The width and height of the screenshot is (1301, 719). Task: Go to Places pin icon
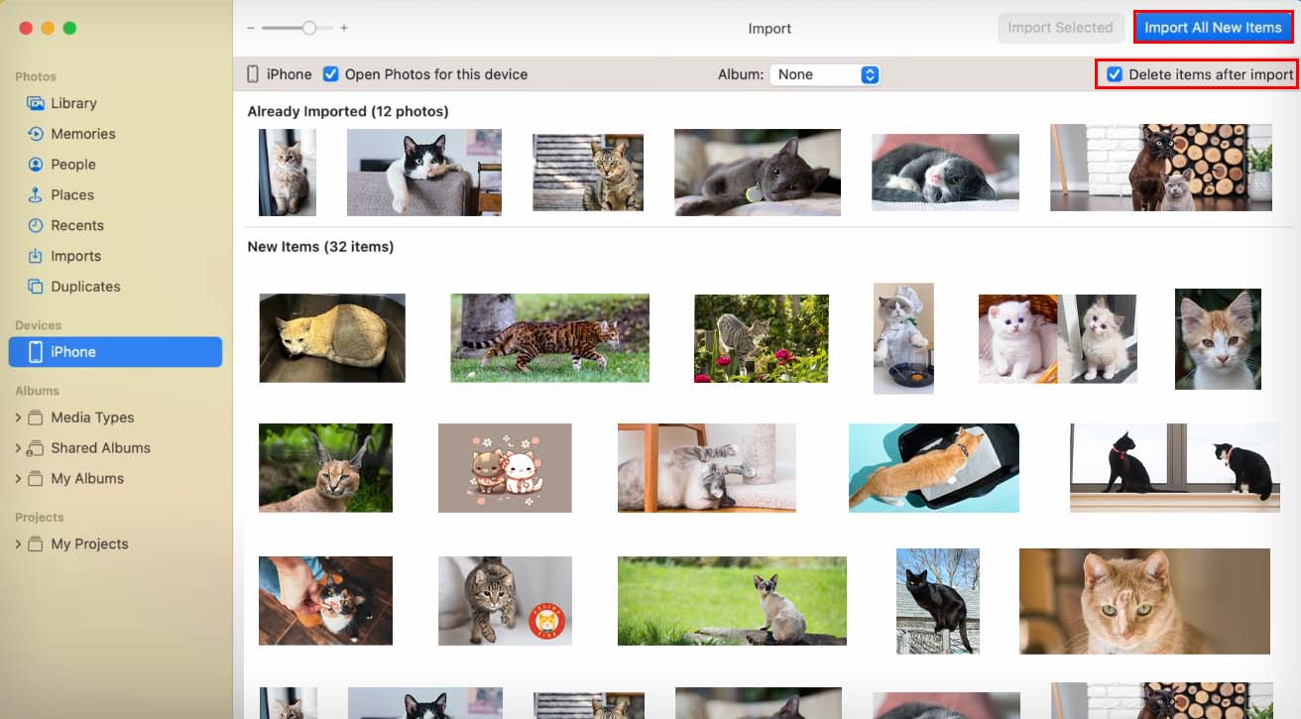click(x=36, y=195)
